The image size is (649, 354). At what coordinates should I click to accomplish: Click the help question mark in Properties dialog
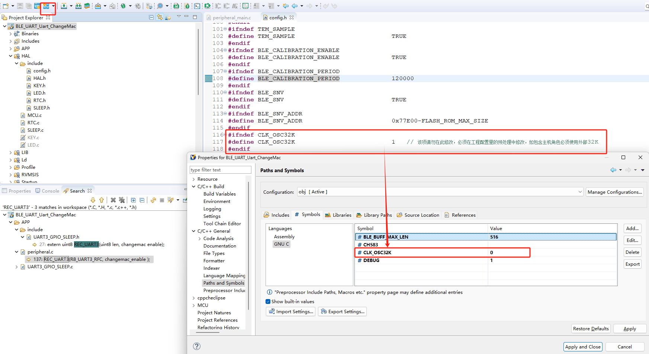197,346
